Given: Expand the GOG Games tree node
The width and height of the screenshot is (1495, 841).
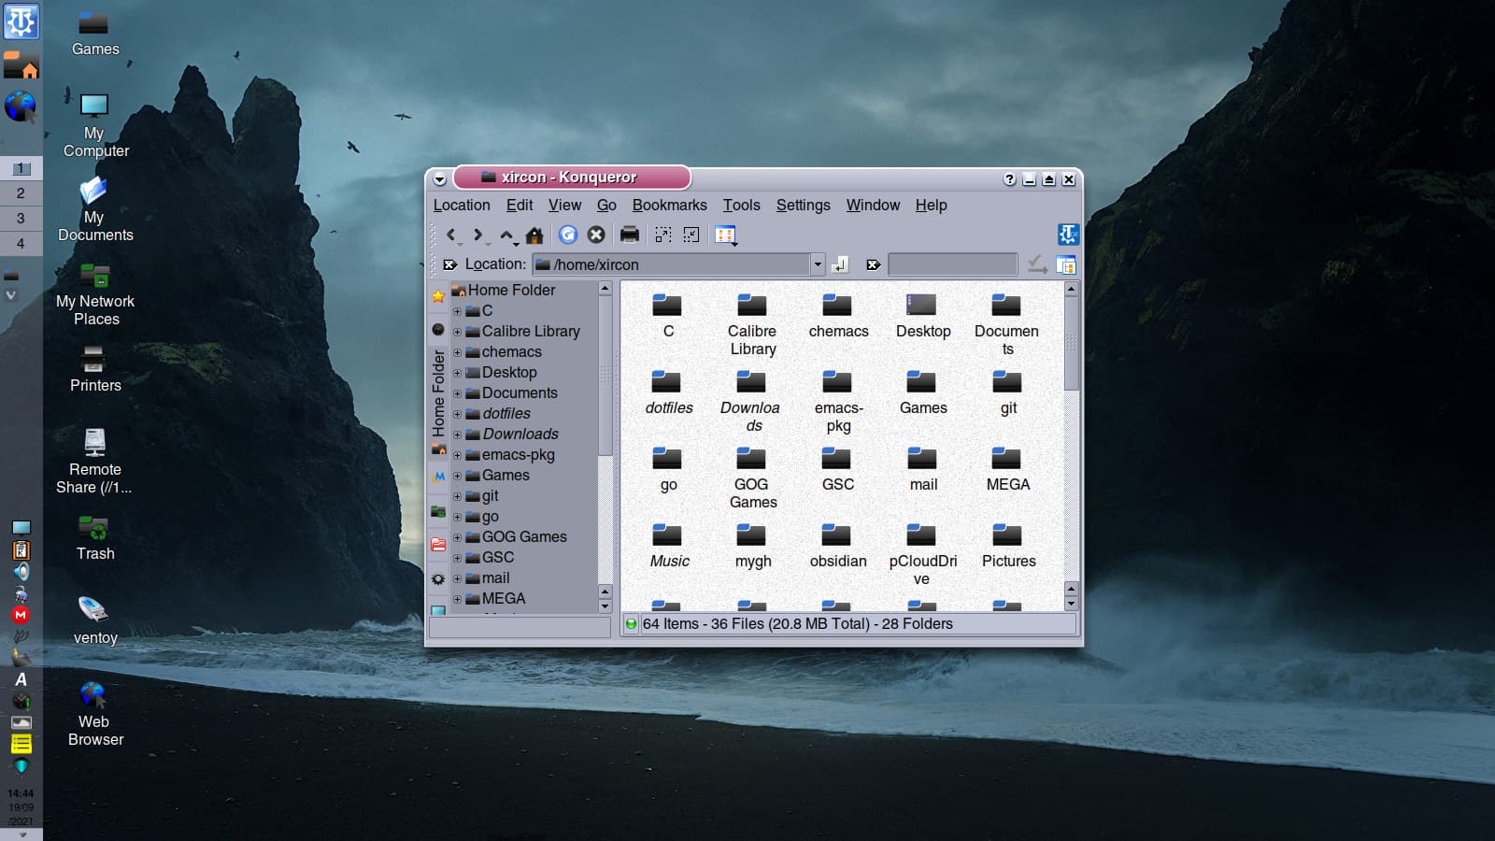Looking at the screenshot, I should [x=457, y=537].
